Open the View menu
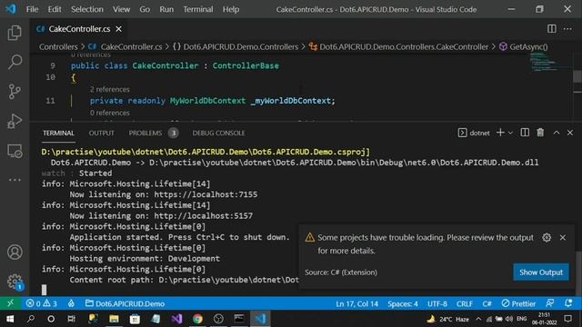 click(121, 9)
